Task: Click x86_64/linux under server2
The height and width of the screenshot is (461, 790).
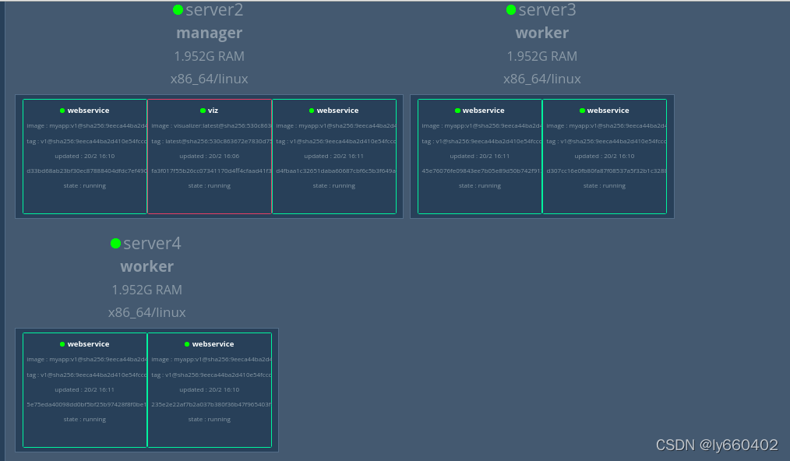Action: pyautogui.click(x=209, y=79)
